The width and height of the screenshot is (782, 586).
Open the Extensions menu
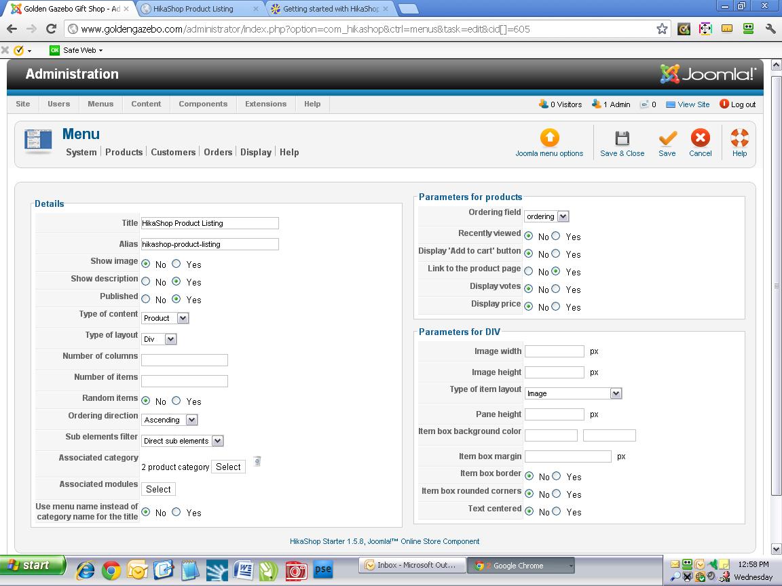tap(266, 104)
